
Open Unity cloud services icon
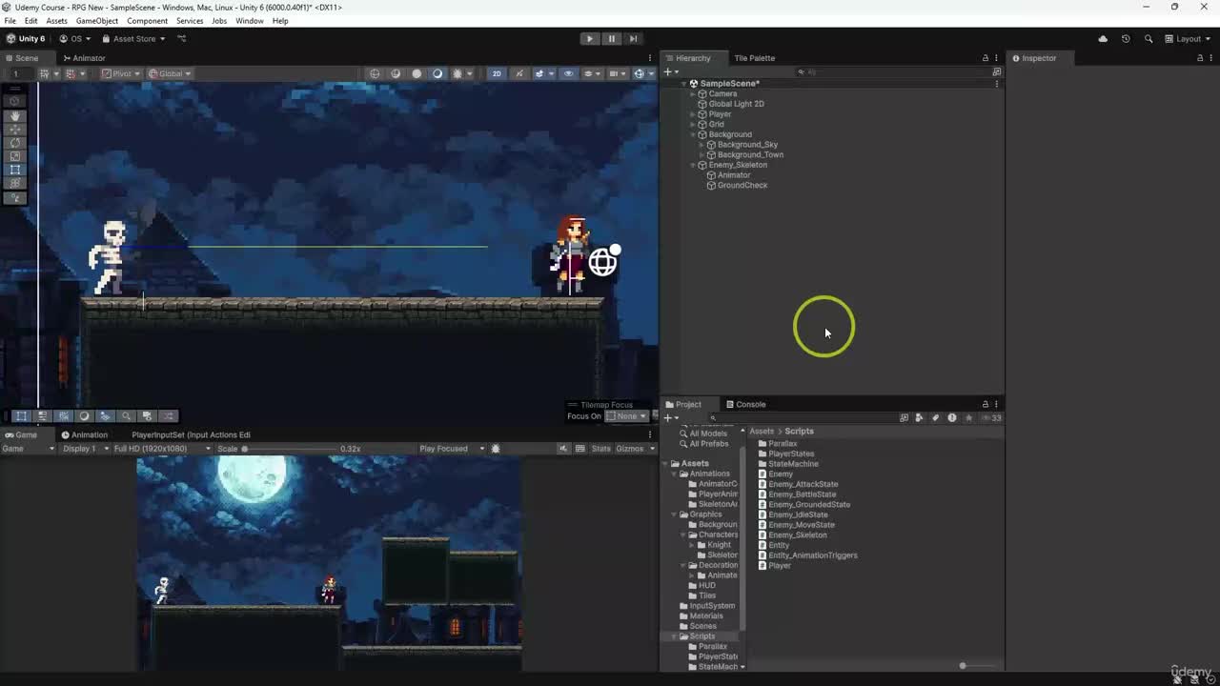(1103, 39)
